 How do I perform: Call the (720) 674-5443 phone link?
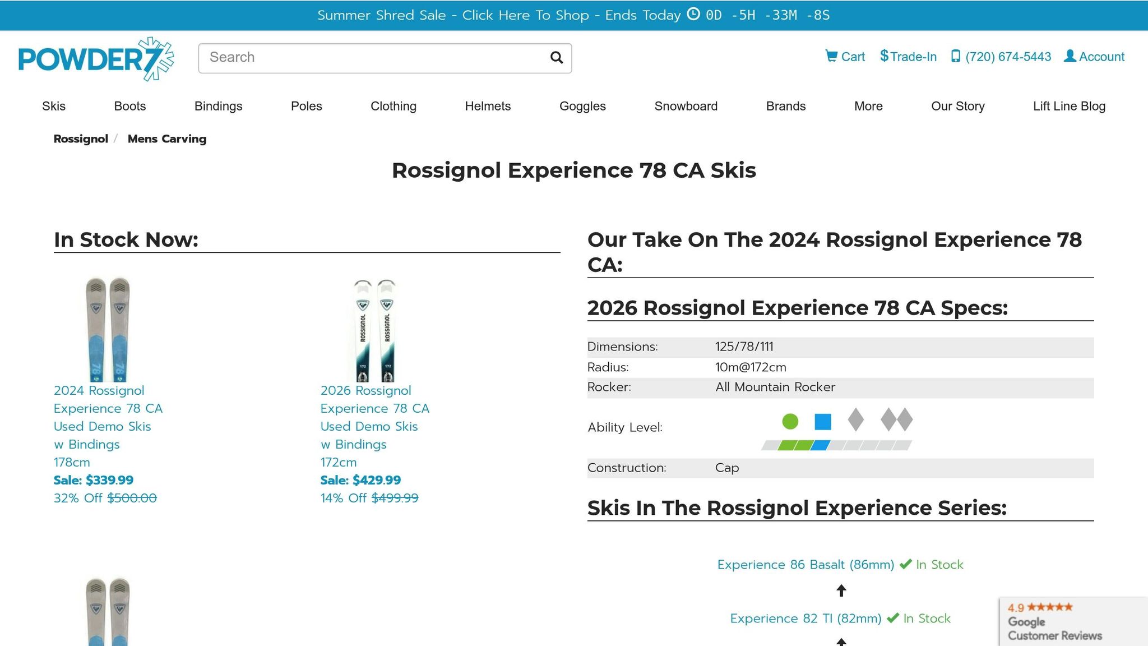tap(1001, 57)
